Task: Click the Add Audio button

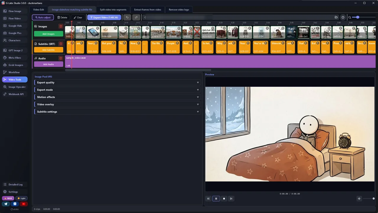Action: coord(48,64)
